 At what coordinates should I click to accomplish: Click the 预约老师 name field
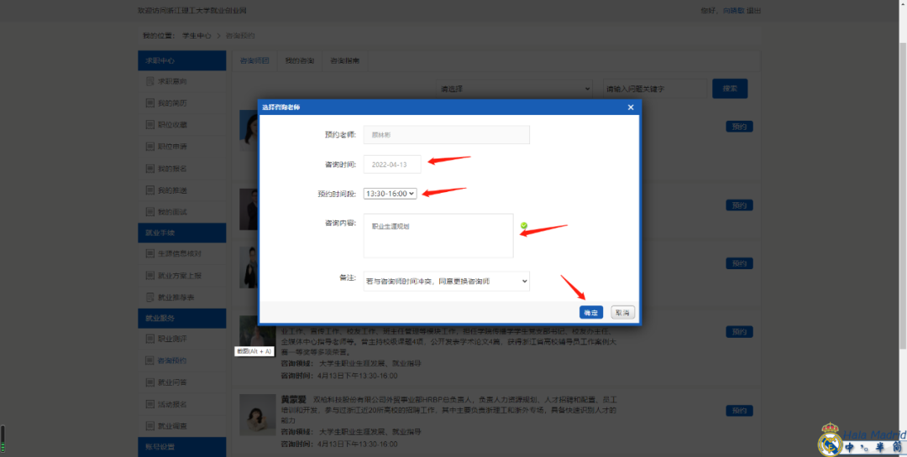tap(446, 135)
